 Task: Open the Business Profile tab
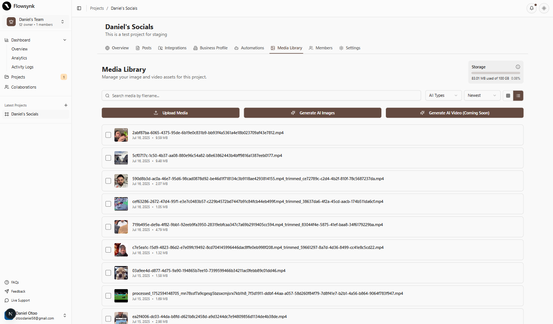[210, 48]
